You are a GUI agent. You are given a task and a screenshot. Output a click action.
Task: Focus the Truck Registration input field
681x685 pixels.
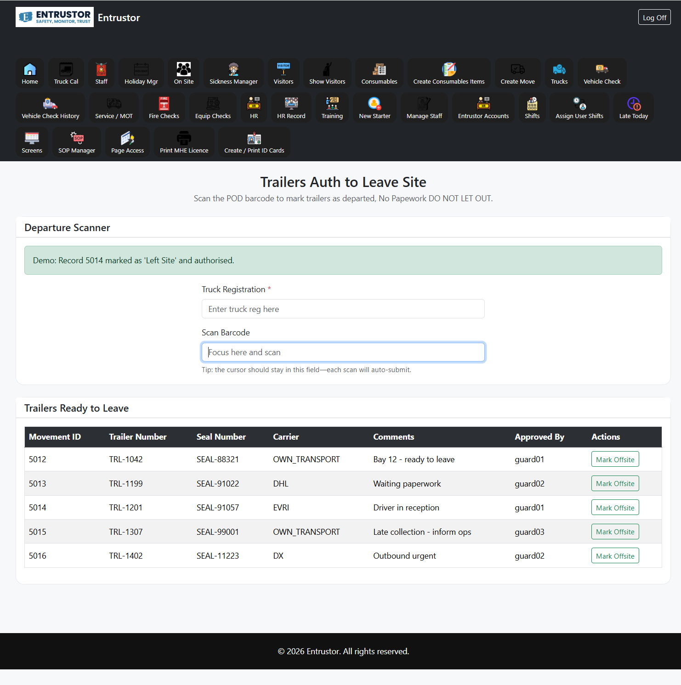(343, 309)
